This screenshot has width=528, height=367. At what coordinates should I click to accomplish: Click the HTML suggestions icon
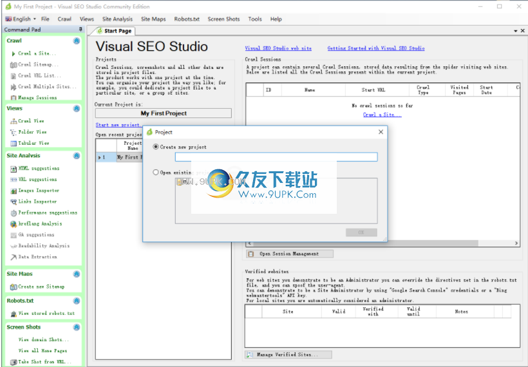[x=14, y=168]
